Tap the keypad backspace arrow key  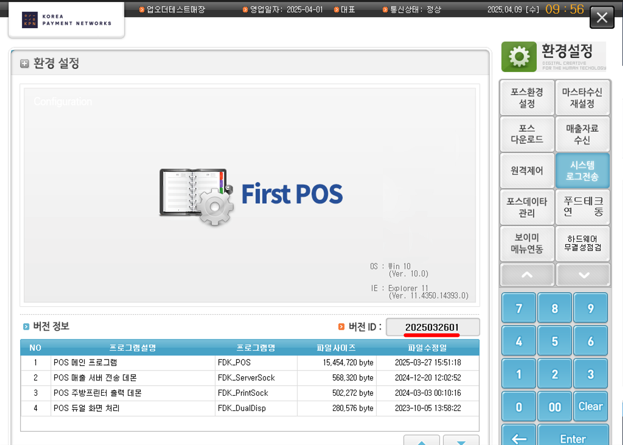point(519,435)
